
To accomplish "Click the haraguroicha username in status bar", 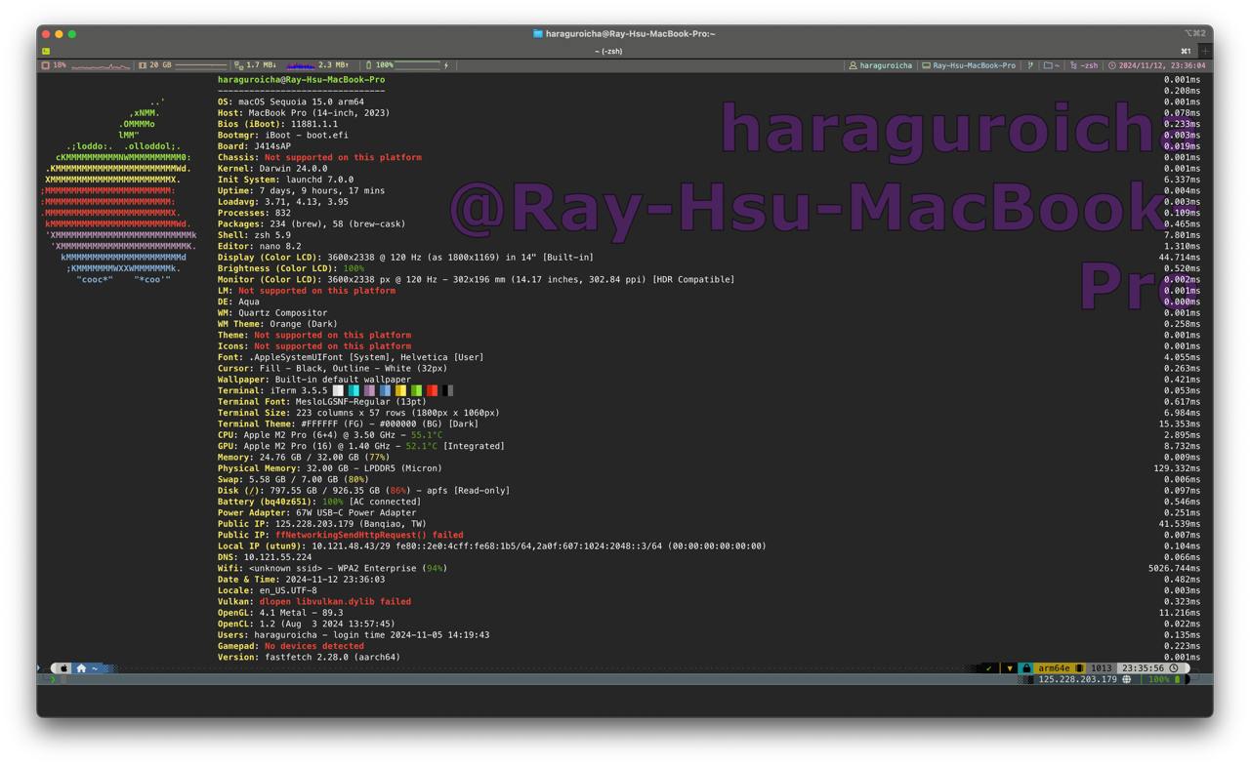I will [886, 65].
